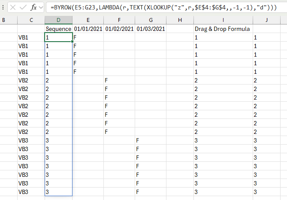287x200 pixels.
Task: Select column J header
Action: (x=266, y=20)
